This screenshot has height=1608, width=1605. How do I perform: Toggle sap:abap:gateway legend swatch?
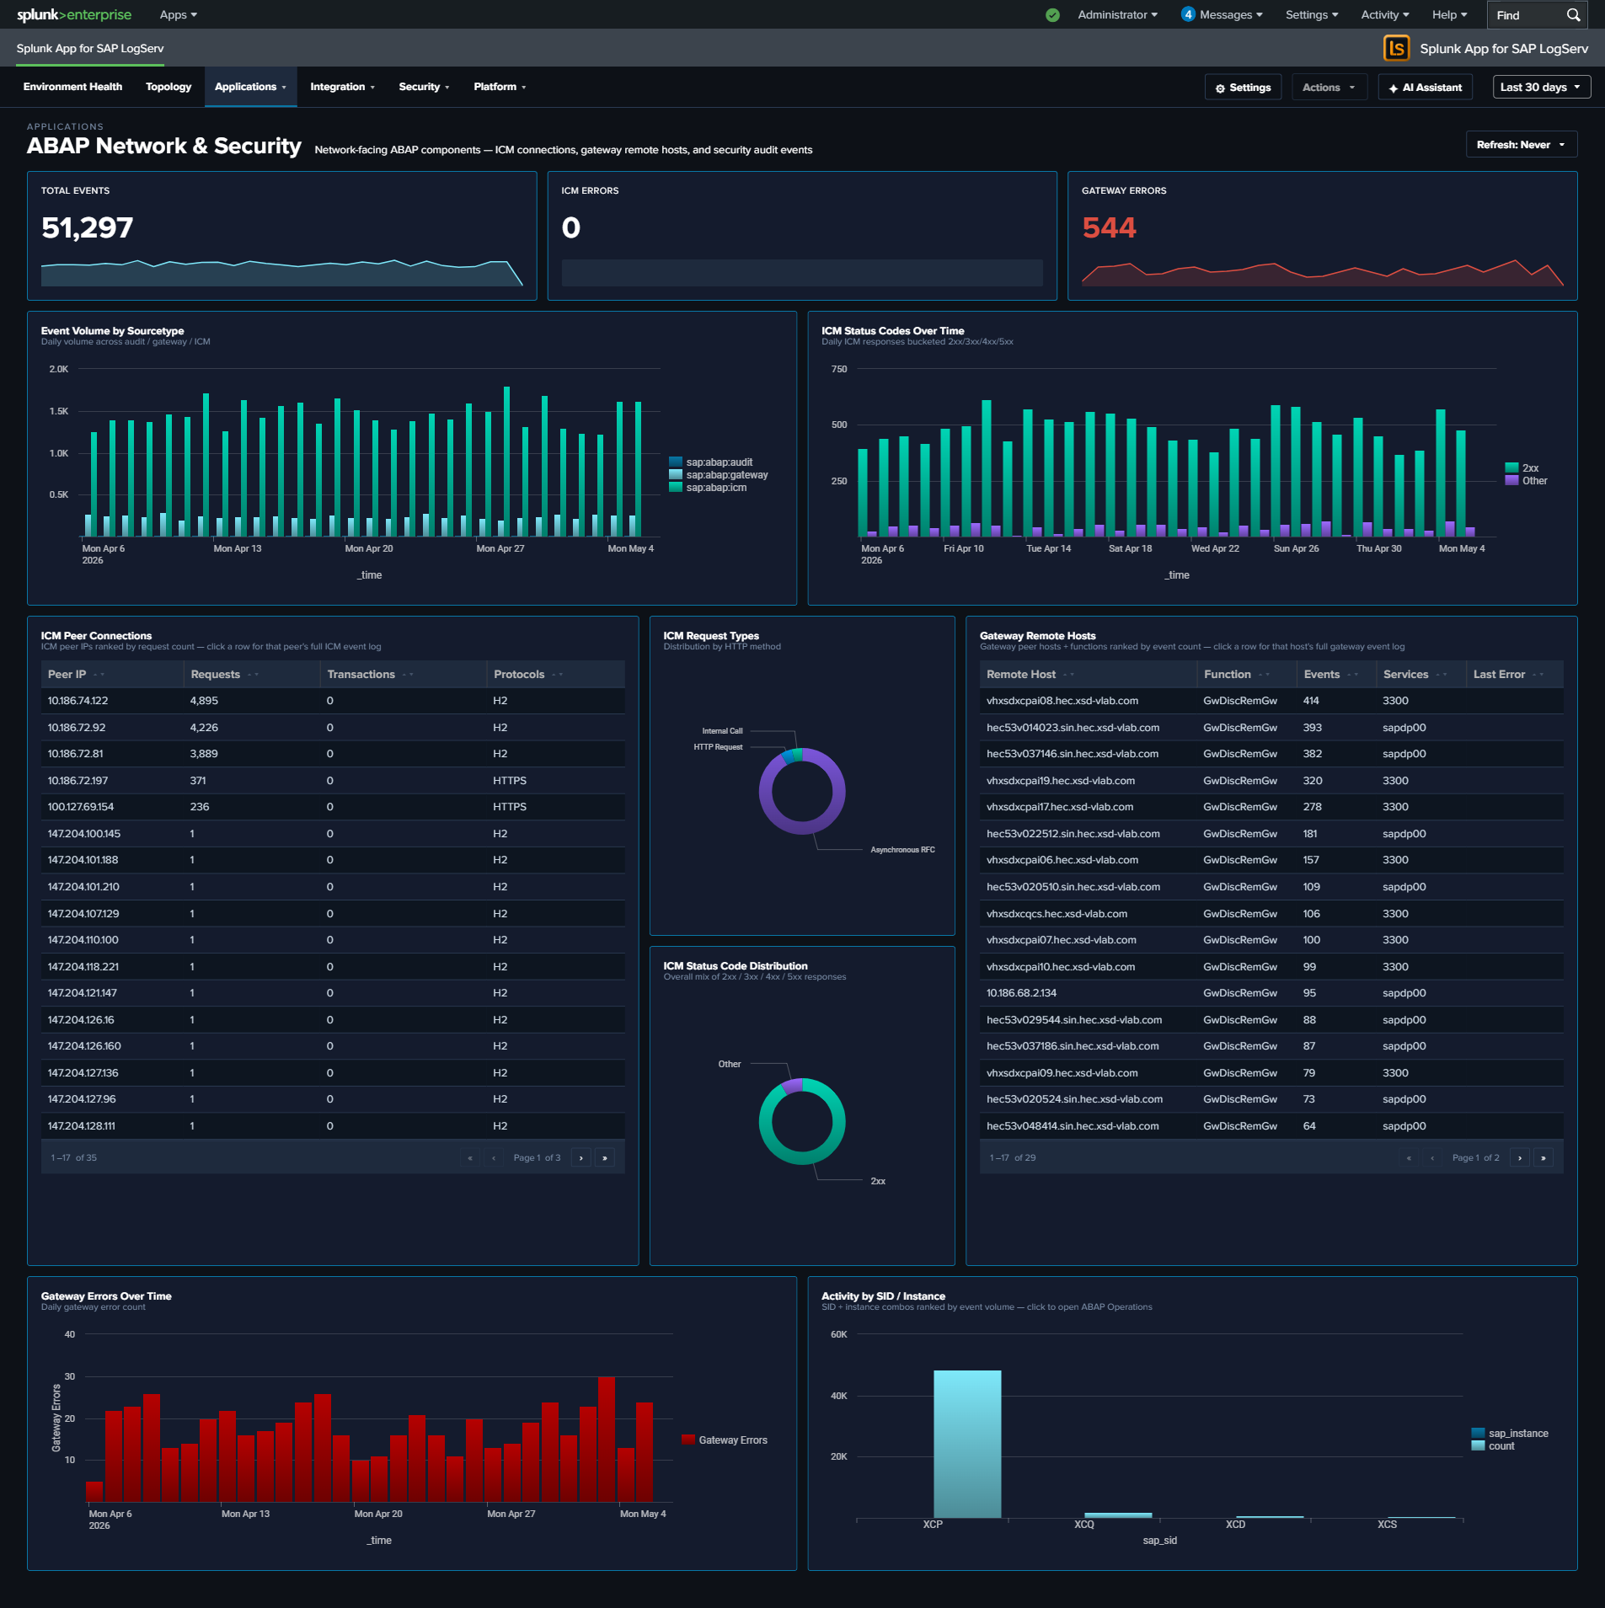tap(675, 474)
